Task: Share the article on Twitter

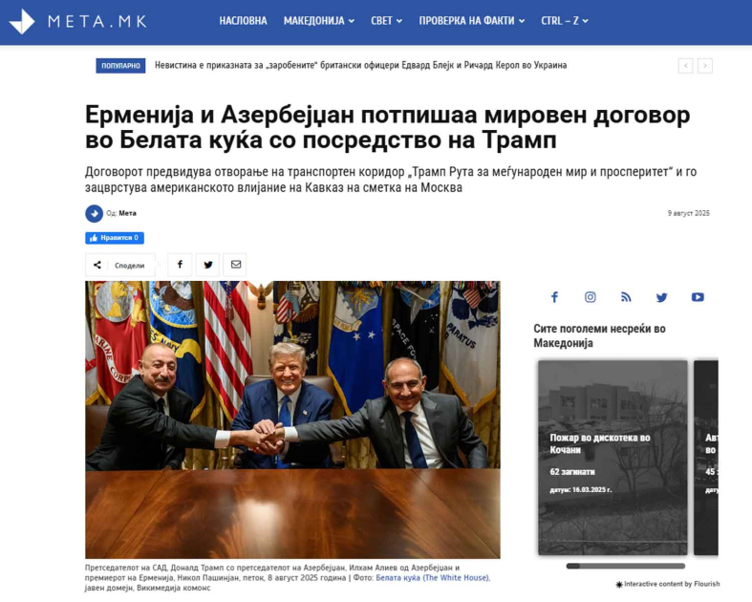Action: tap(207, 265)
